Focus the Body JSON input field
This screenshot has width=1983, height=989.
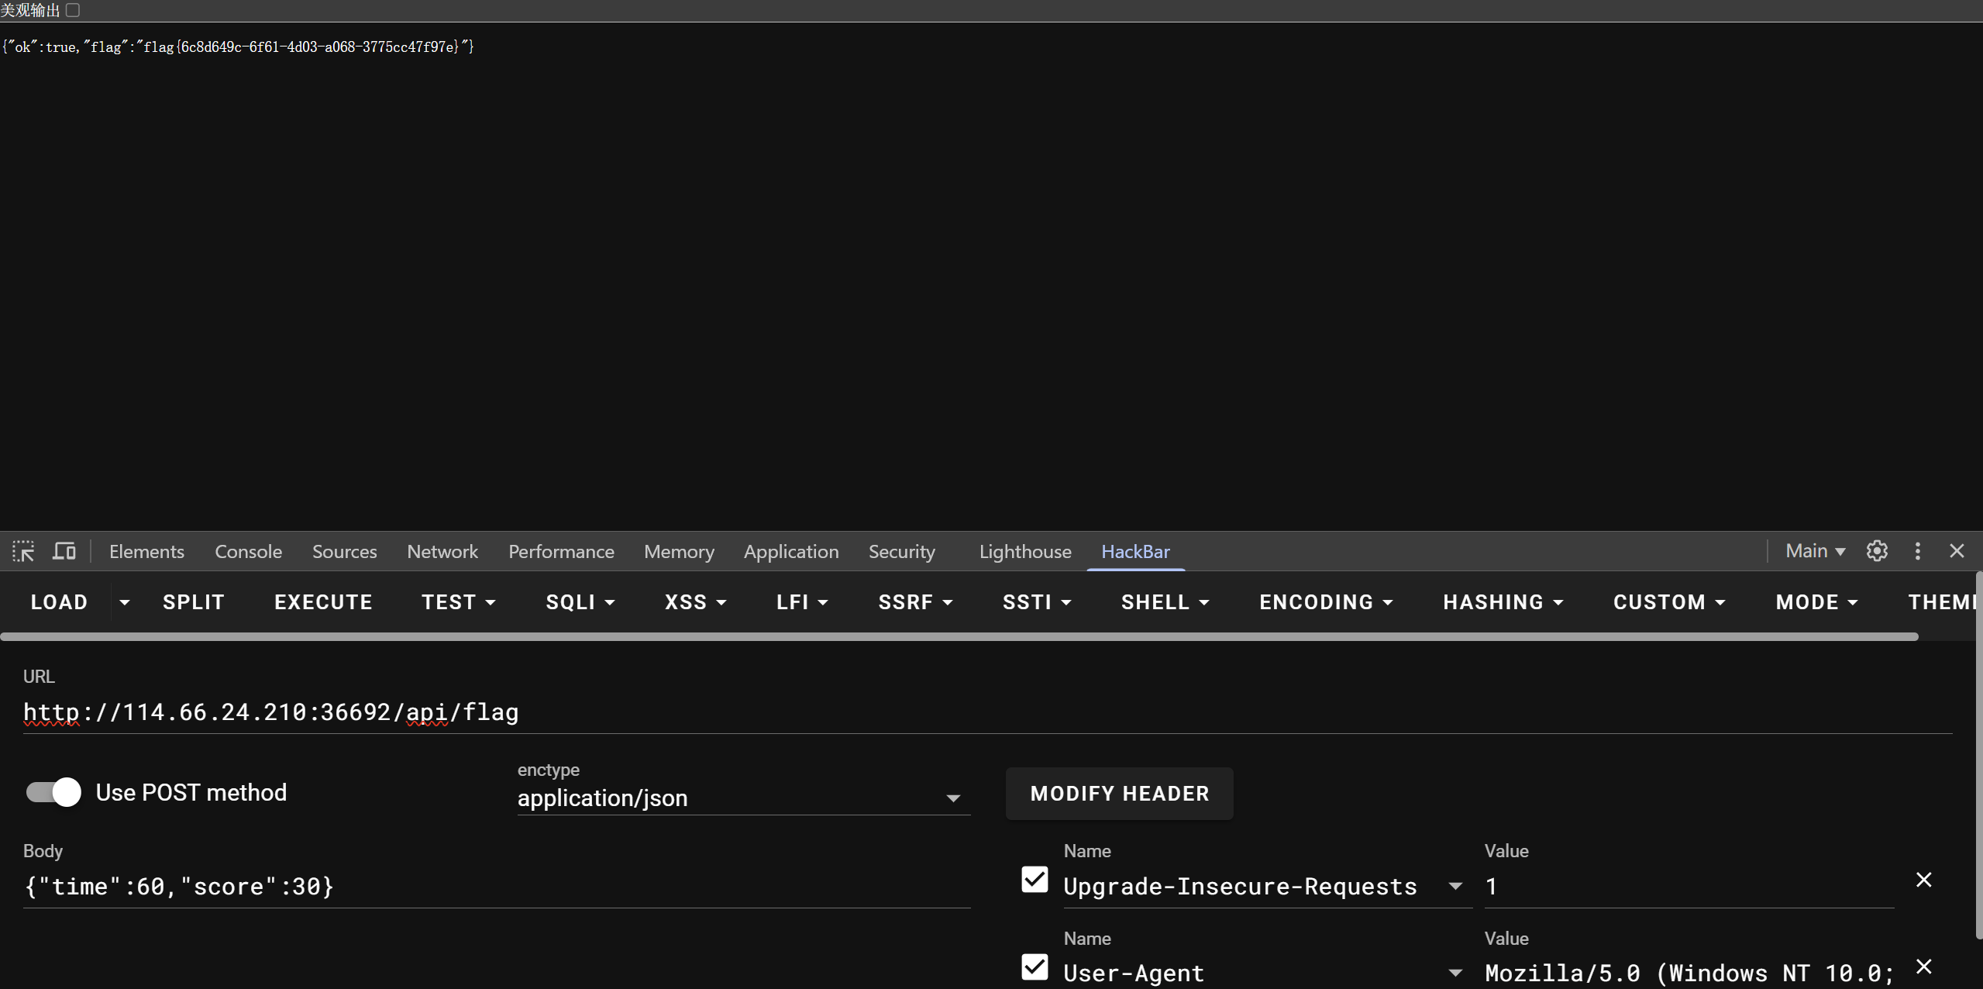(x=497, y=886)
